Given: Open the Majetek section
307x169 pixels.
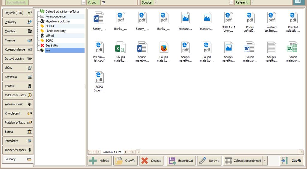Looking at the screenshot, I should (18, 31).
